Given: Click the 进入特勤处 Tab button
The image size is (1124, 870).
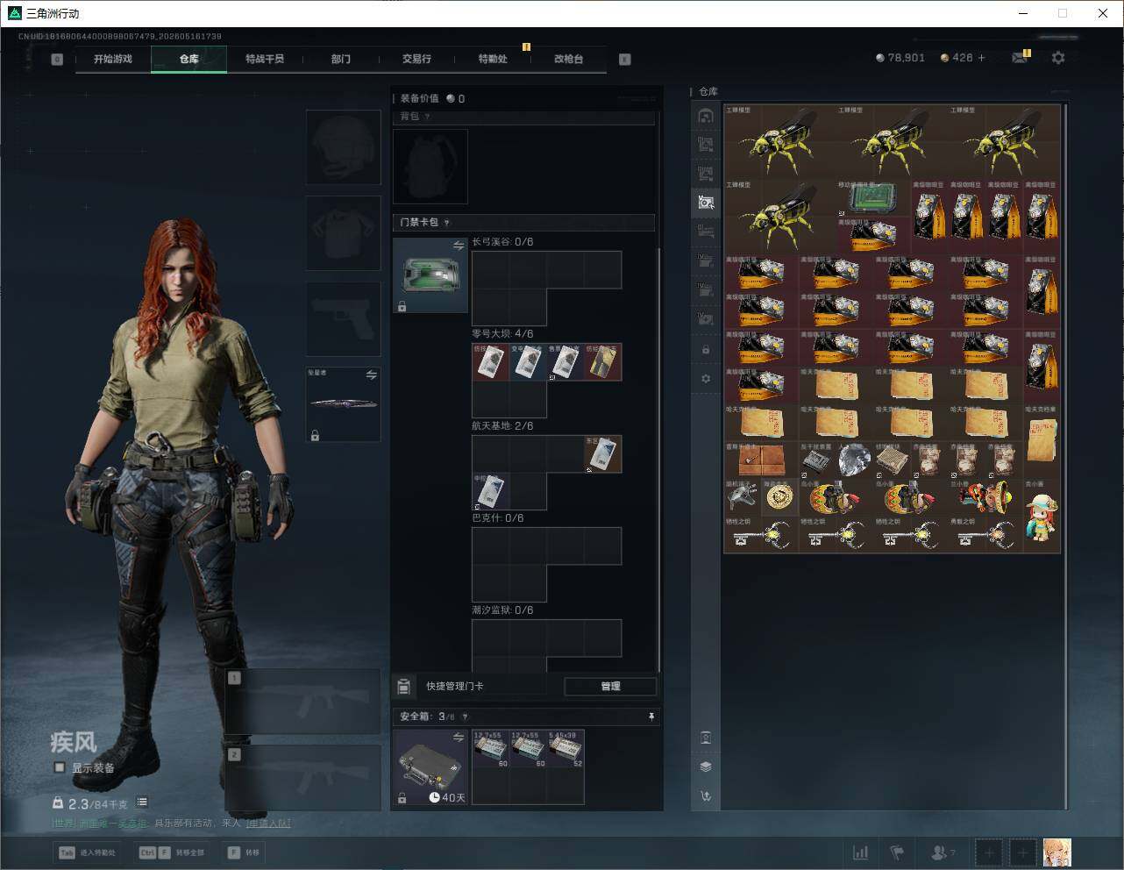Looking at the screenshot, I should pyautogui.click(x=87, y=852).
